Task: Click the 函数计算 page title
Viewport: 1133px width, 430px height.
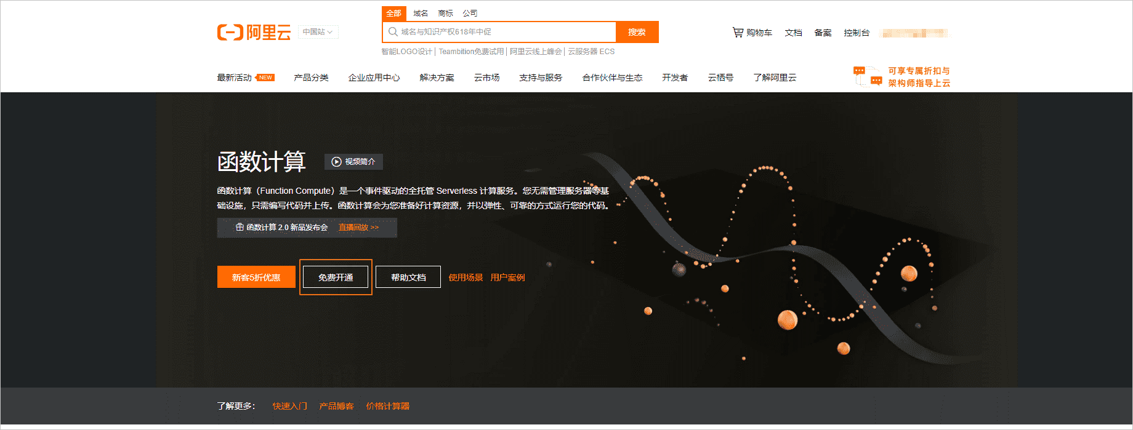Action: (x=261, y=162)
